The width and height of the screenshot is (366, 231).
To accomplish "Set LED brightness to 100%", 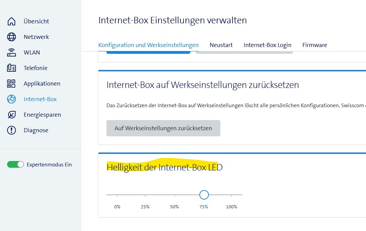I will tap(231, 195).
